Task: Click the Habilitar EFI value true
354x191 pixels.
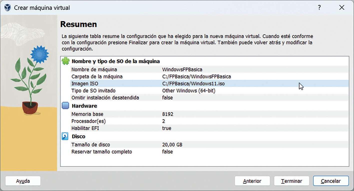Action: (x=167, y=128)
